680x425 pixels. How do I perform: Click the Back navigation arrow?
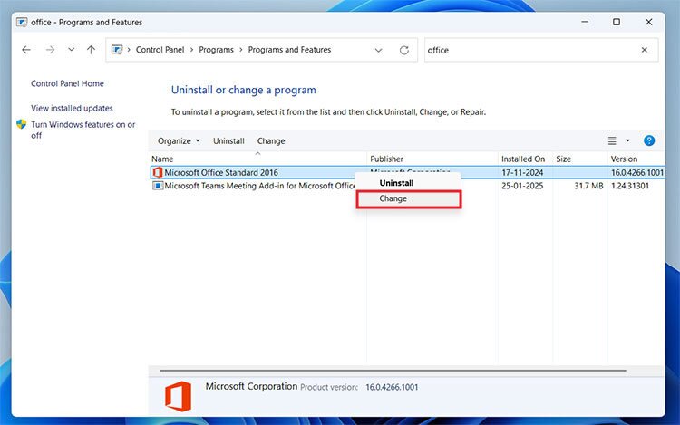[26, 50]
